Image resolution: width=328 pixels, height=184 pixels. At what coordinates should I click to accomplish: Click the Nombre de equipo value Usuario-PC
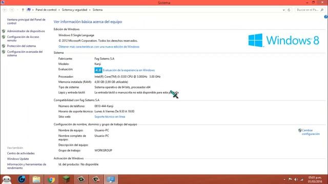pos(101,130)
